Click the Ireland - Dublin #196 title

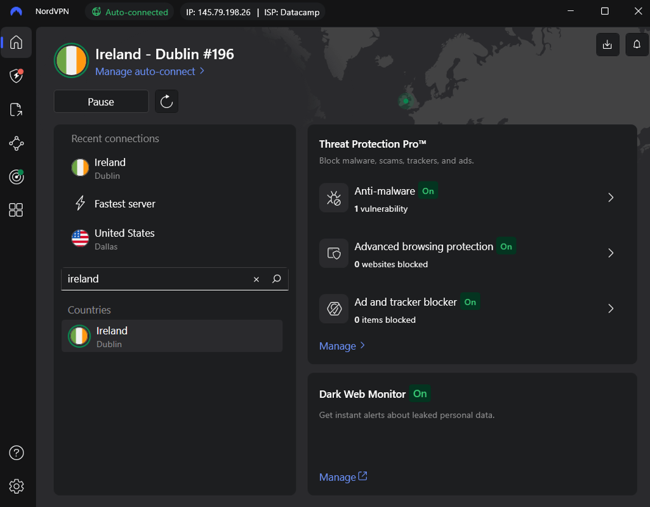(x=164, y=55)
